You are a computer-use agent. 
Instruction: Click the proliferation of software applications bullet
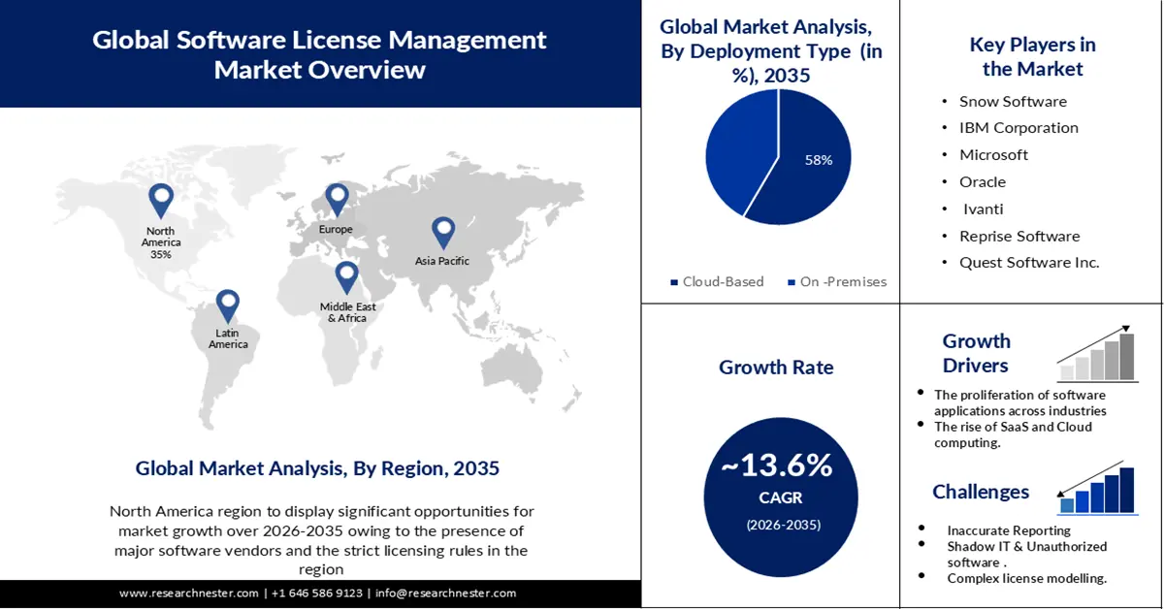pyautogui.click(x=1020, y=402)
